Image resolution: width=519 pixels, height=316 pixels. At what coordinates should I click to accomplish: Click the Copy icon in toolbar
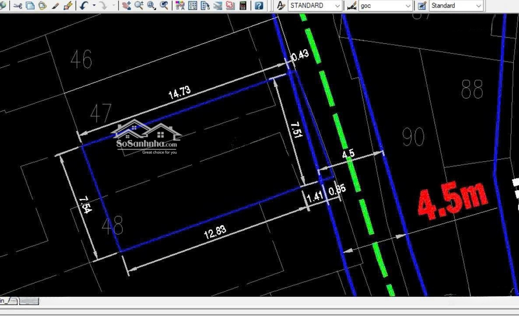click(x=30, y=6)
